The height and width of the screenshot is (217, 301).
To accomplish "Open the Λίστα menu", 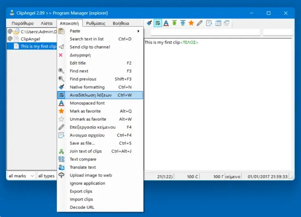I will click(x=47, y=23).
